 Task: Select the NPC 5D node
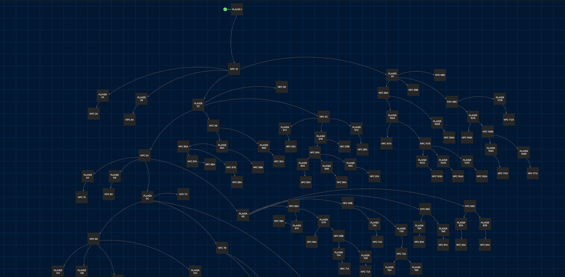tap(282, 87)
